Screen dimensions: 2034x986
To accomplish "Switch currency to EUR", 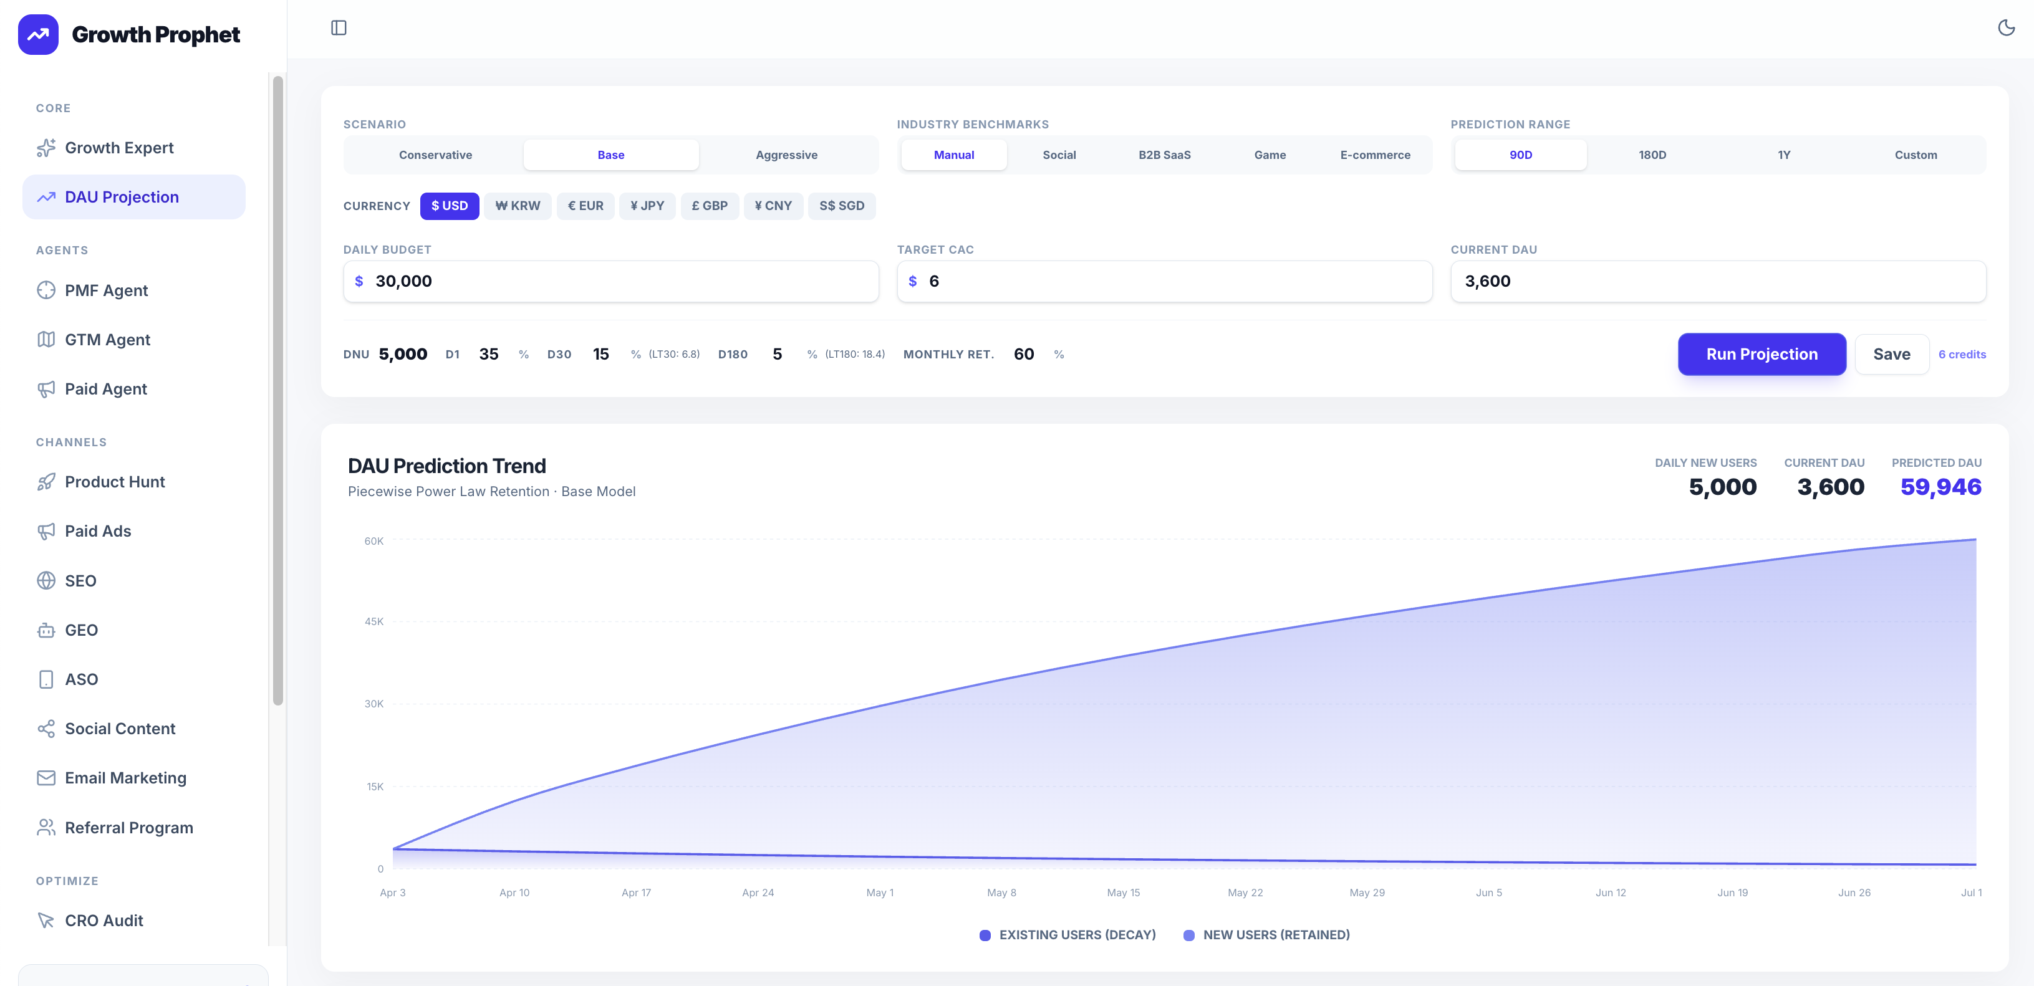I will tap(585, 206).
